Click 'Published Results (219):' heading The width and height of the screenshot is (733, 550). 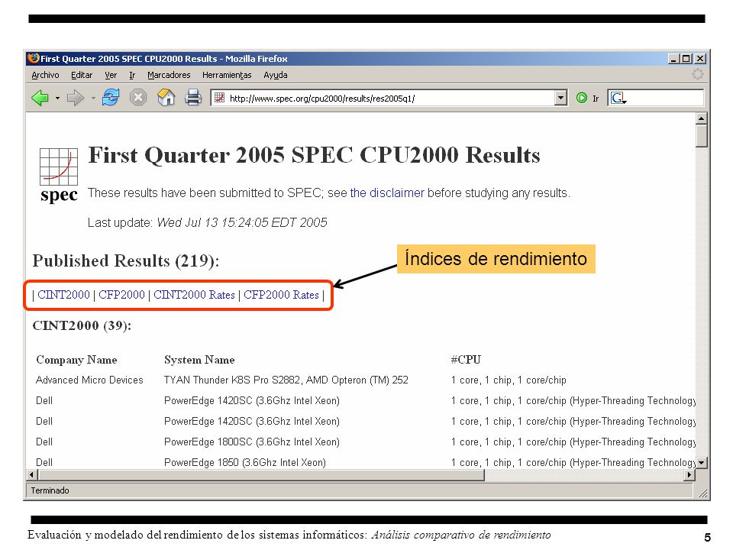click(x=126, y=261)
